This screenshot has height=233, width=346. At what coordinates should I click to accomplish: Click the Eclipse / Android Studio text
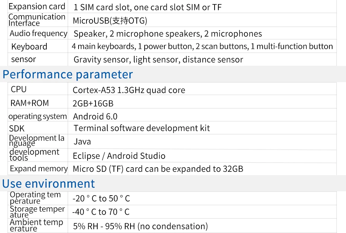tap(119, 156)
